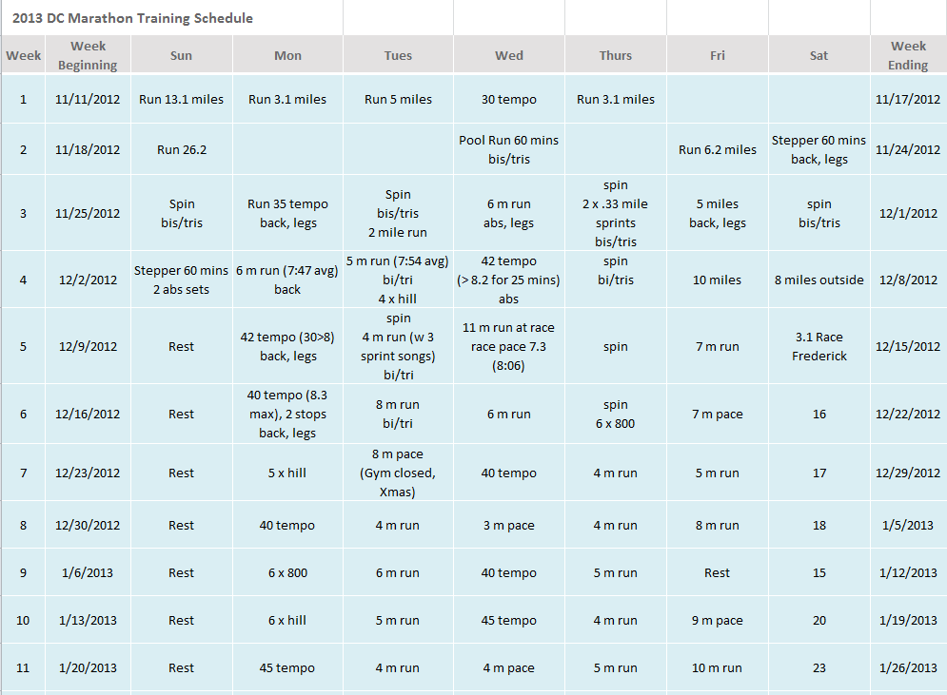Click the '8 m pace (Gym closed, Xmas)' cell

point(398,473)
